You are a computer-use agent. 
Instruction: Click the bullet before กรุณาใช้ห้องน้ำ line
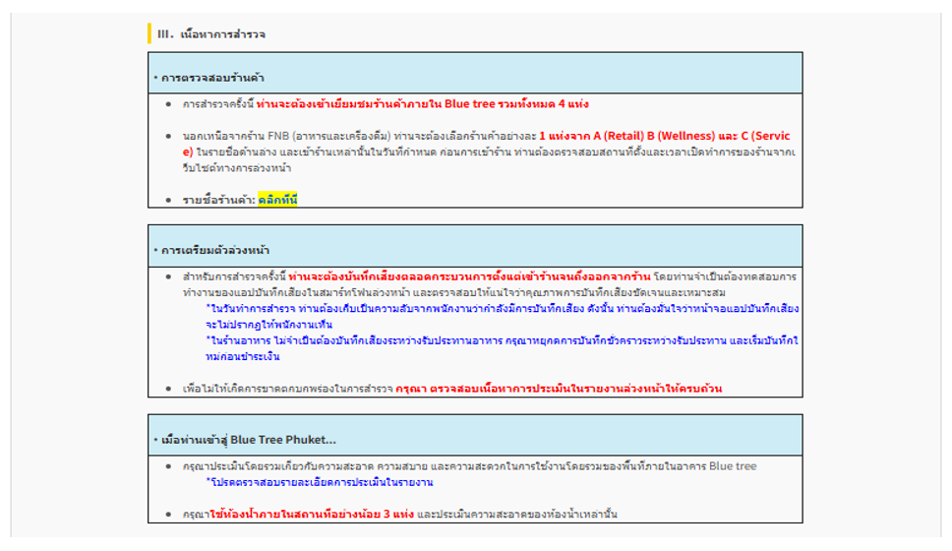click(168, 515)
